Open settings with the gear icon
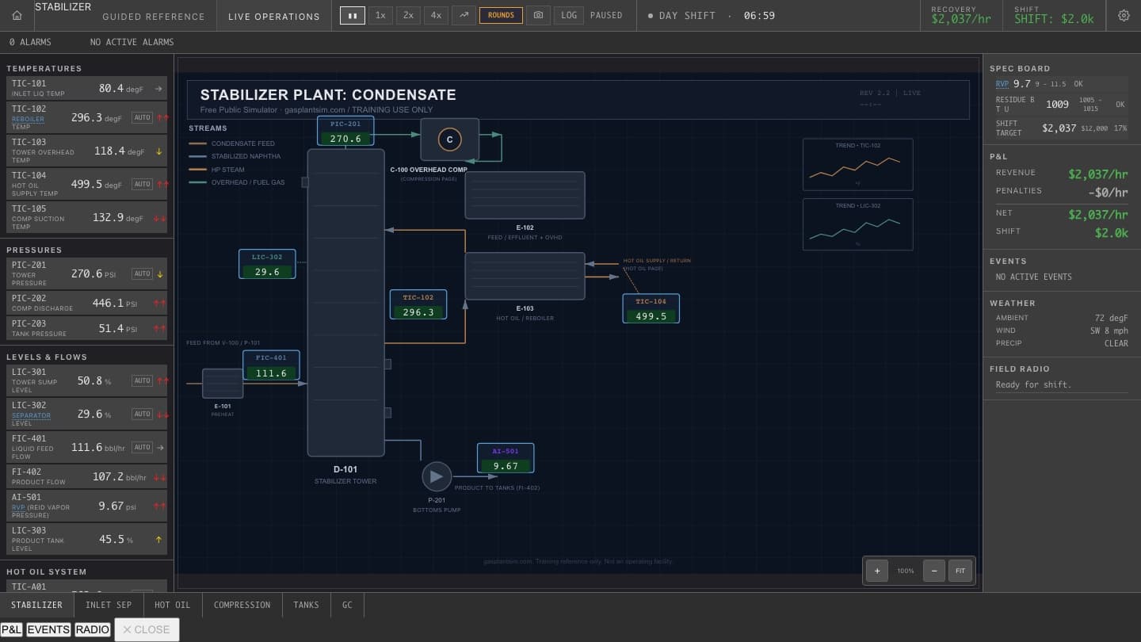 coord(1124,15)
